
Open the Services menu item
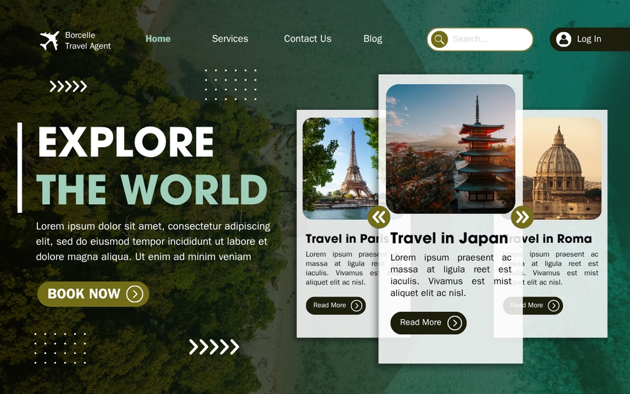click(230, 39)
